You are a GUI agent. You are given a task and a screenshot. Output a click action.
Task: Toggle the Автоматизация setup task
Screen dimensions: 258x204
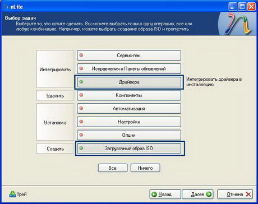click(x=129, y=108)
